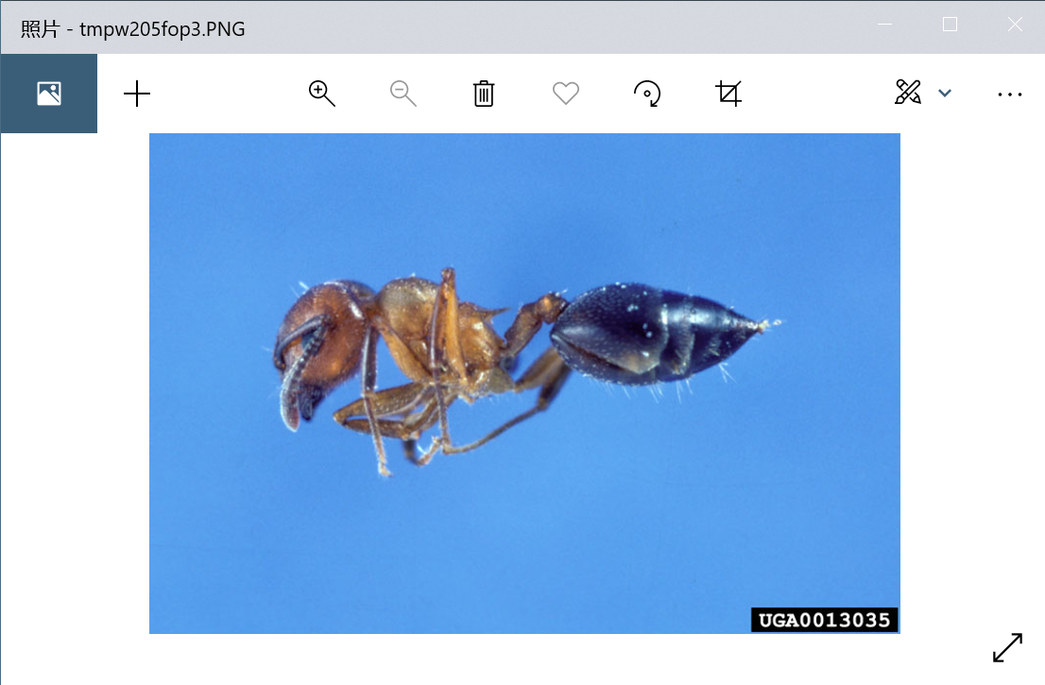Minimize the Photos window
Image resolution: width=1045 pixels, height=685 pixels.
[885, 25]
